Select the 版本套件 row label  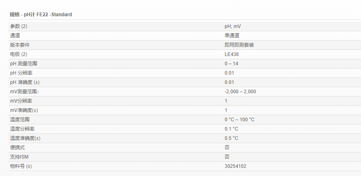coord(20,45)
